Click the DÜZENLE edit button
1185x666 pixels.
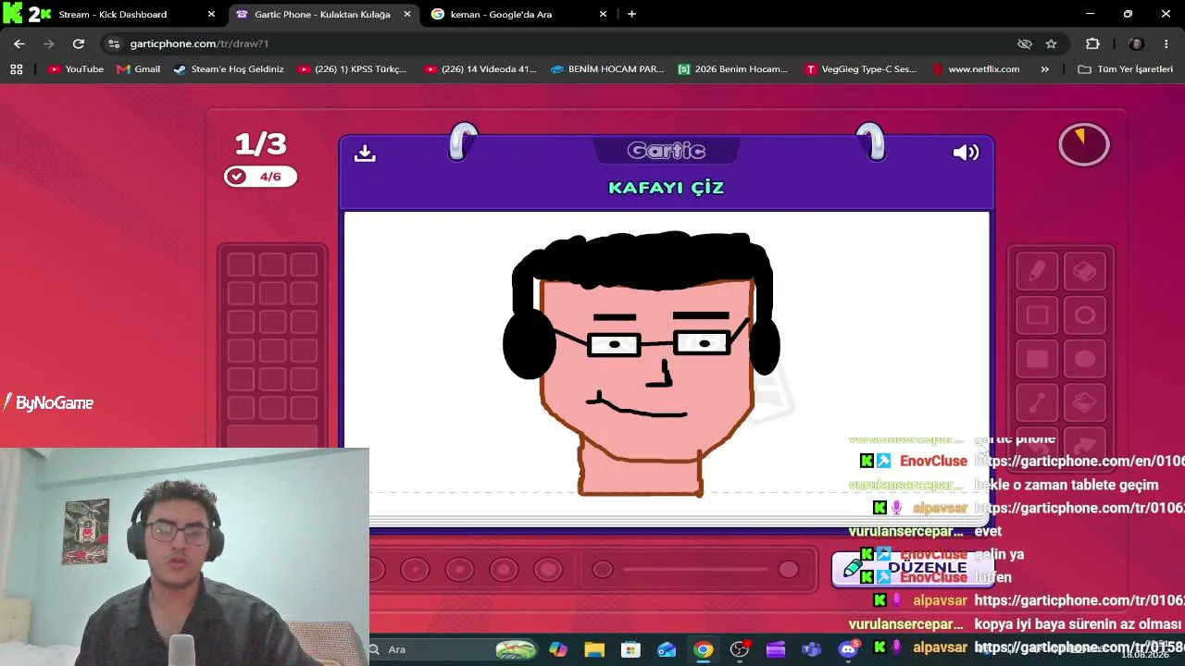[x=912, y=568]
